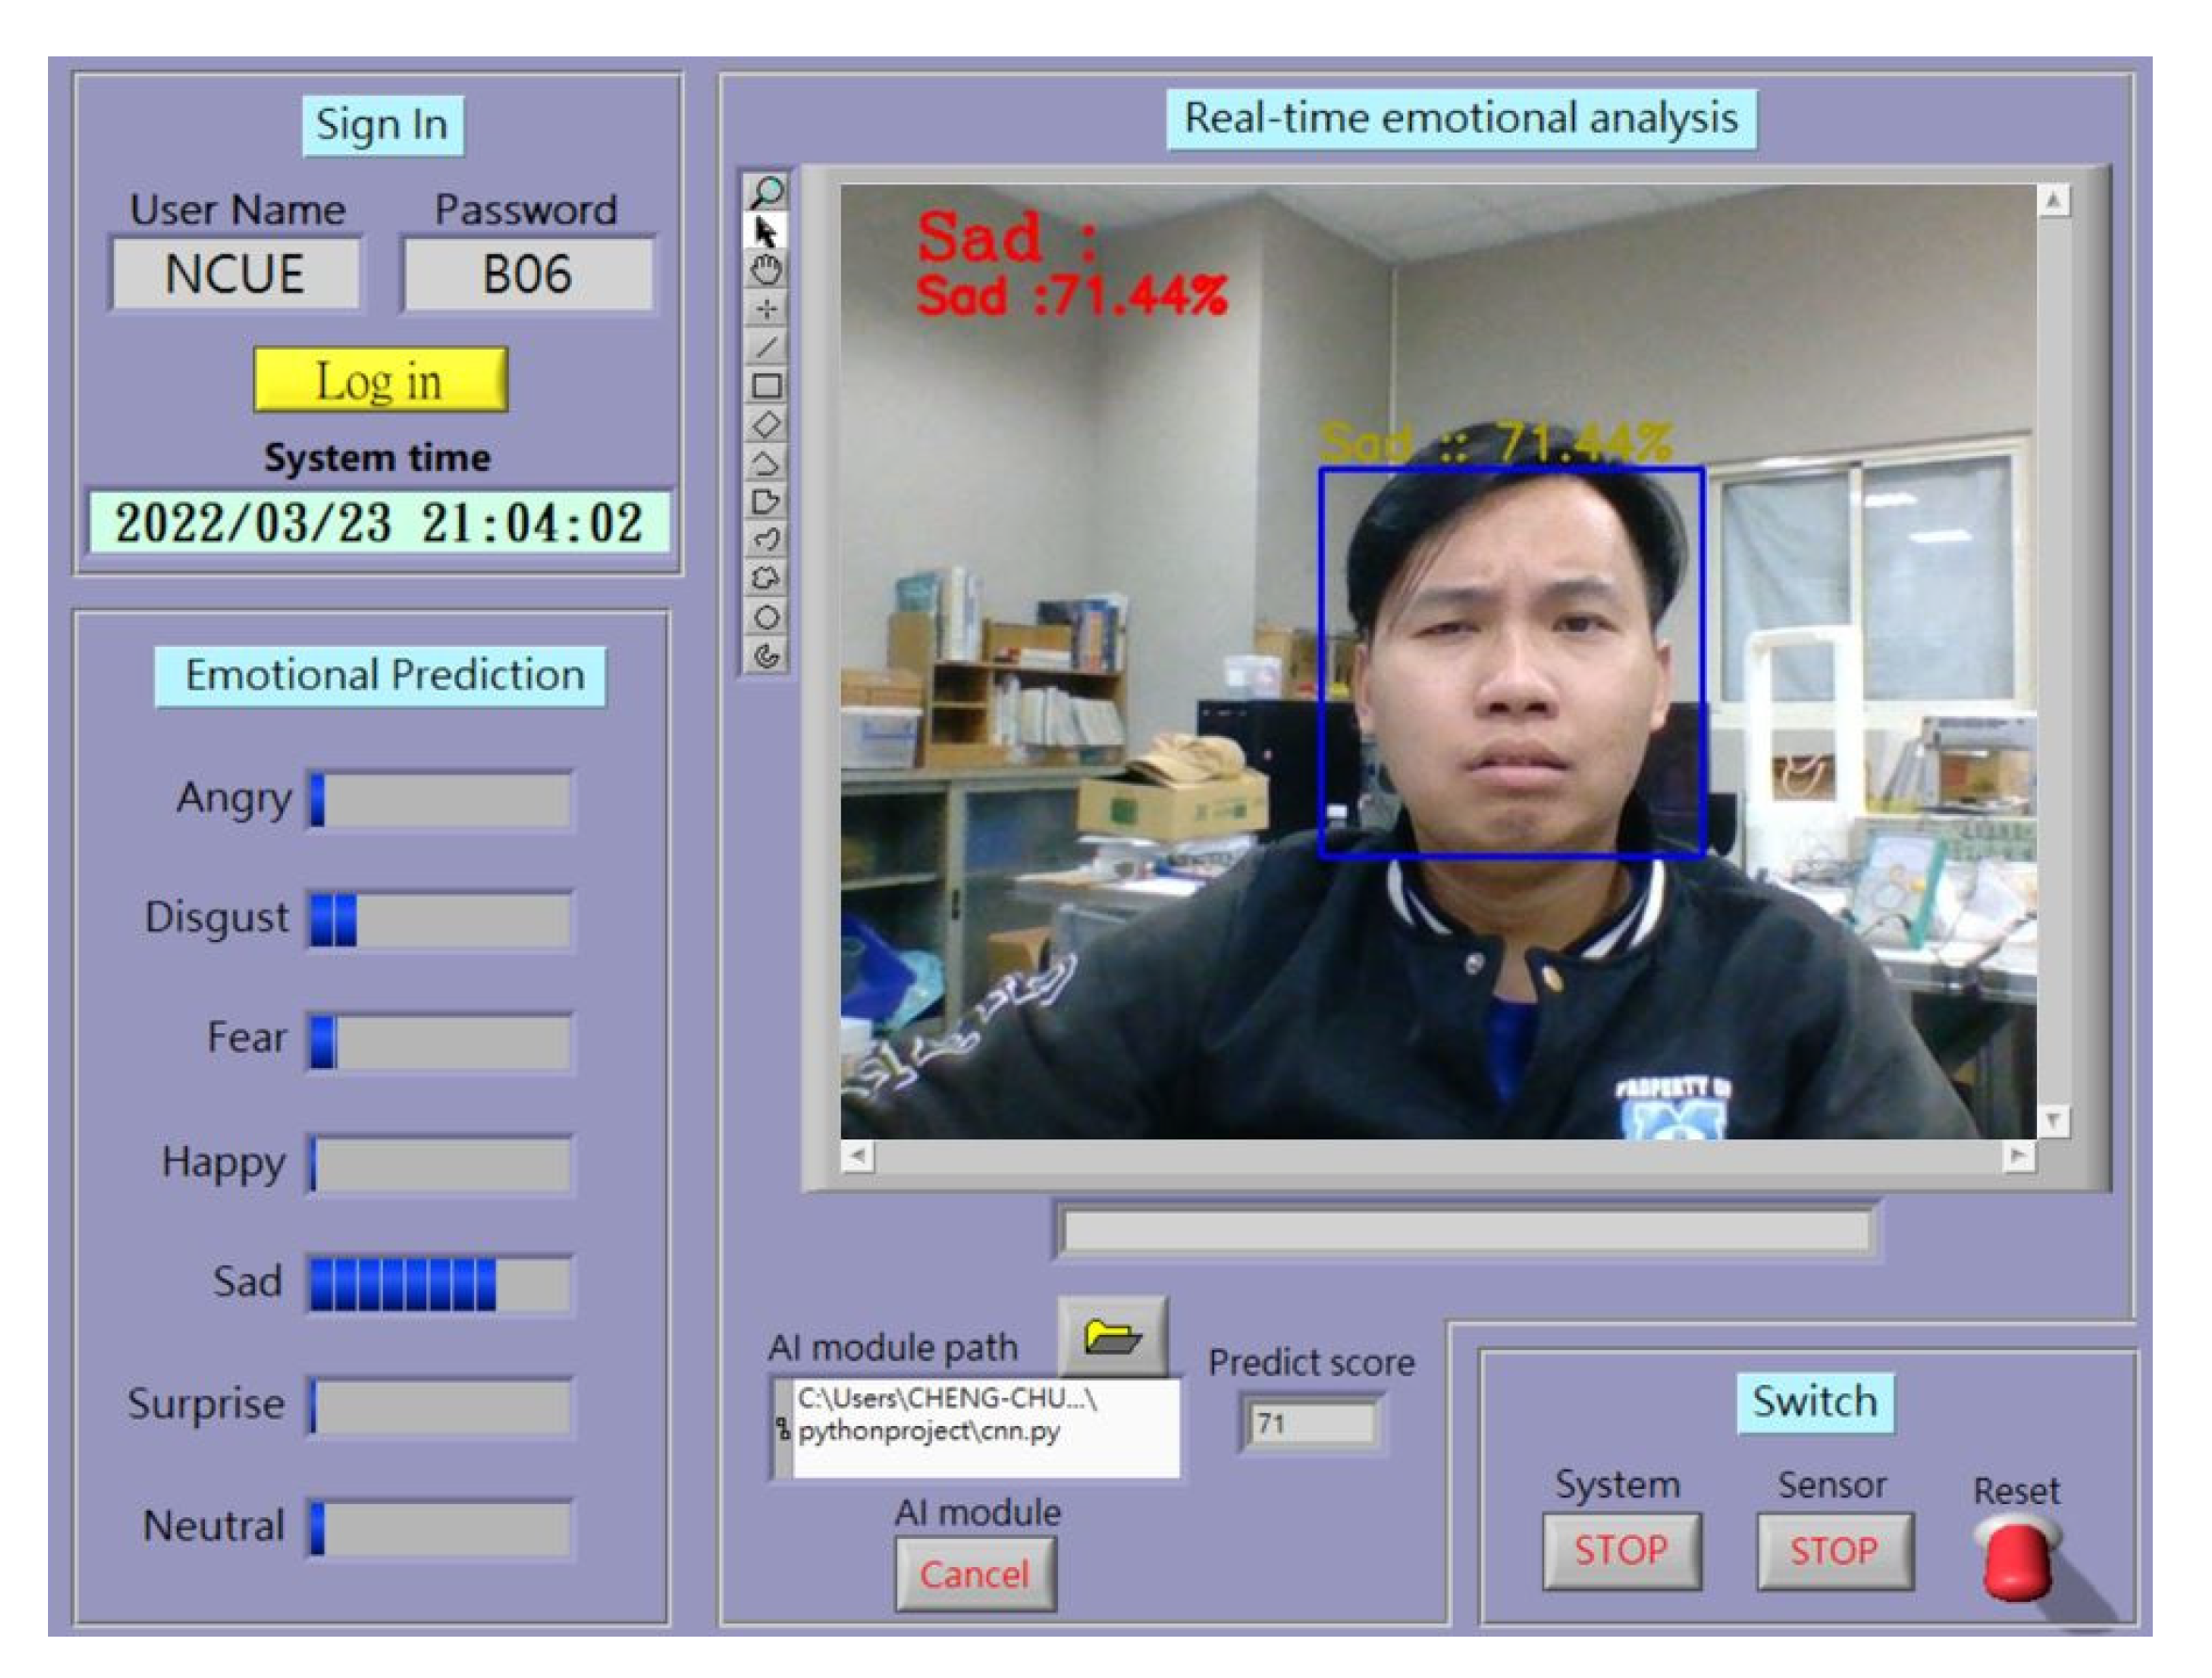
Task: Select the rotated rectangle tool
Action: point(767,425)
